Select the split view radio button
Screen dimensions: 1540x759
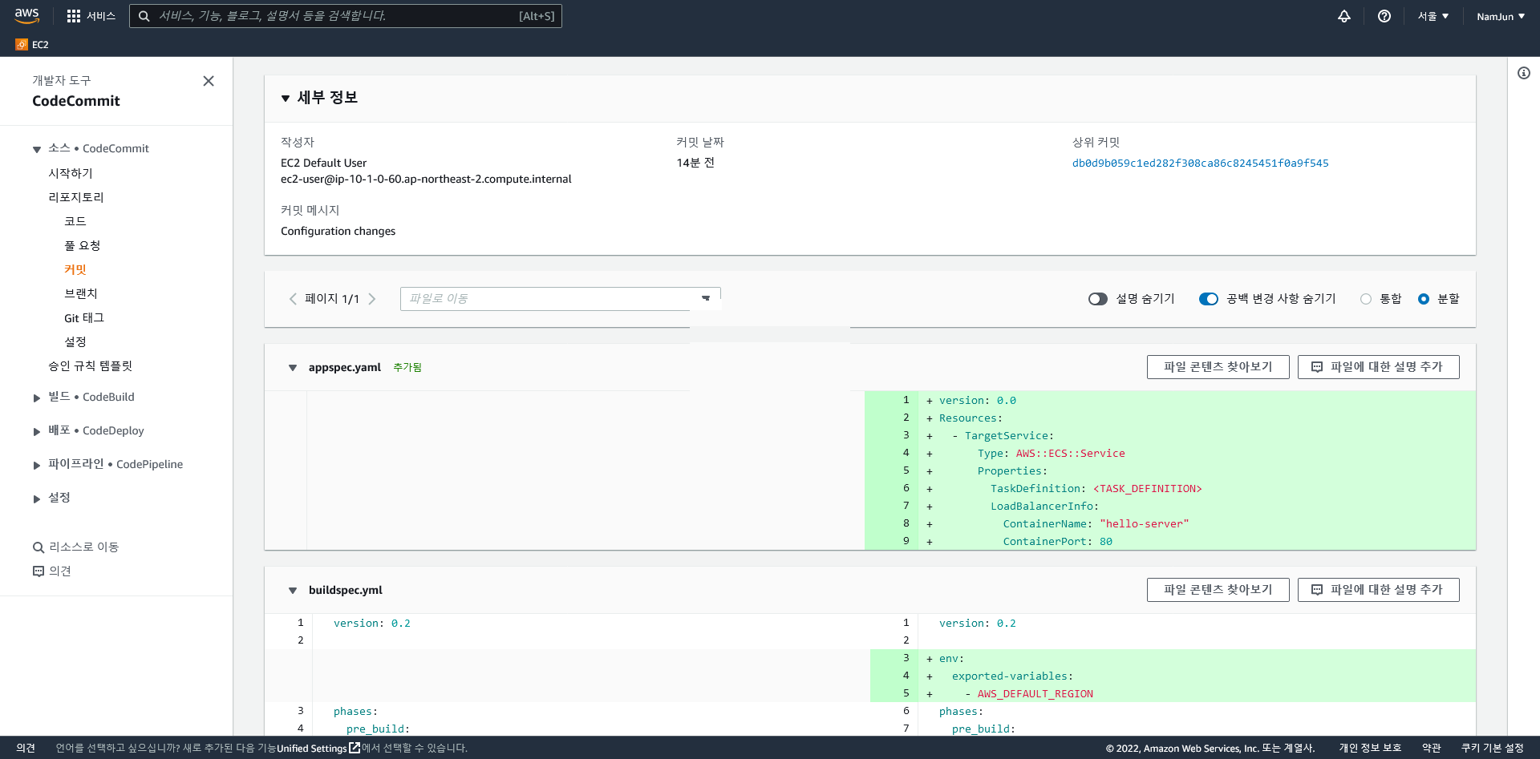click(x=1424, y=299)
